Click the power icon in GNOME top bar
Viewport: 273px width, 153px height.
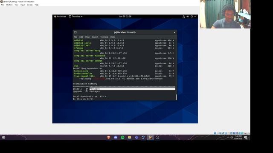click(x=192, y=17)
